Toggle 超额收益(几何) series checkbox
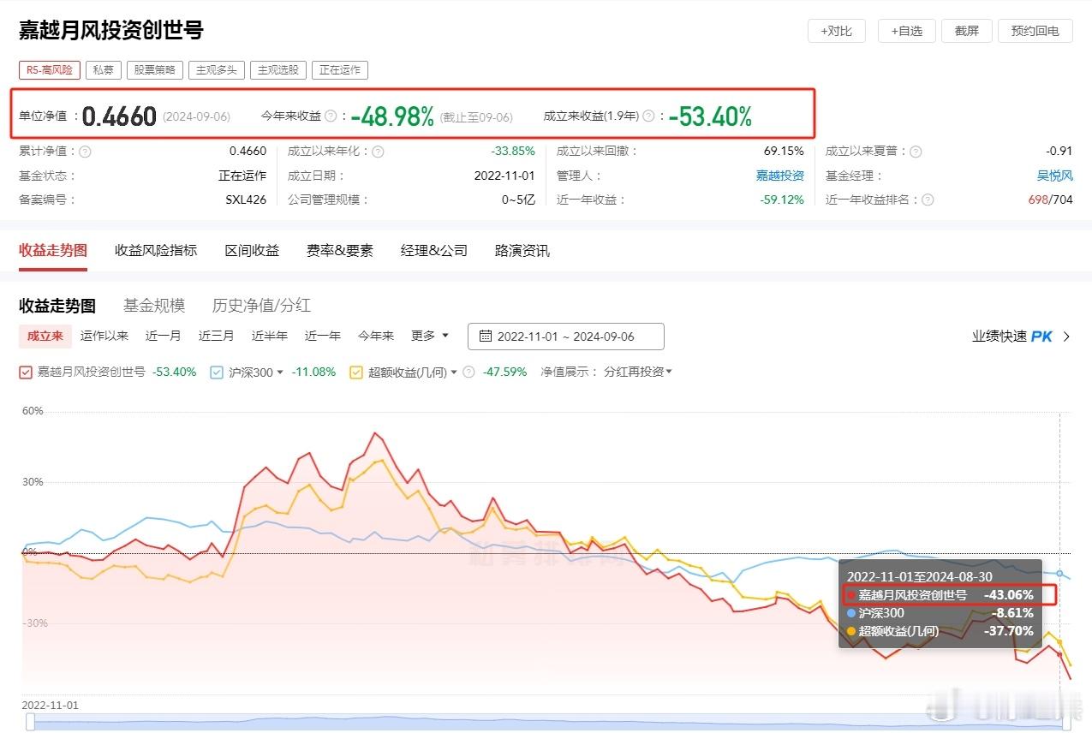 pos(356,372)
